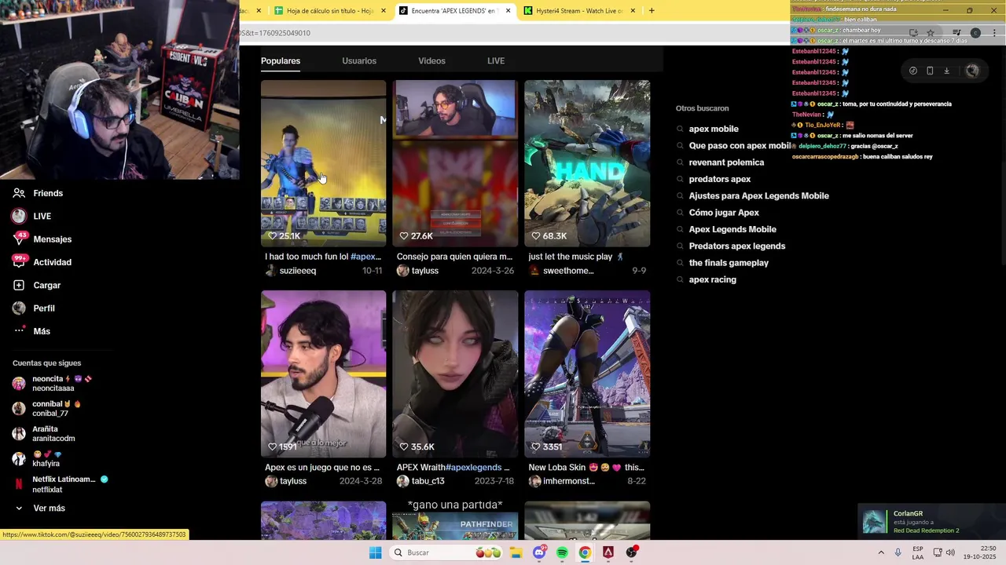Click the download icon in top pill
Viewport: 1006px width, 565px height.
[x=946, y=71]
